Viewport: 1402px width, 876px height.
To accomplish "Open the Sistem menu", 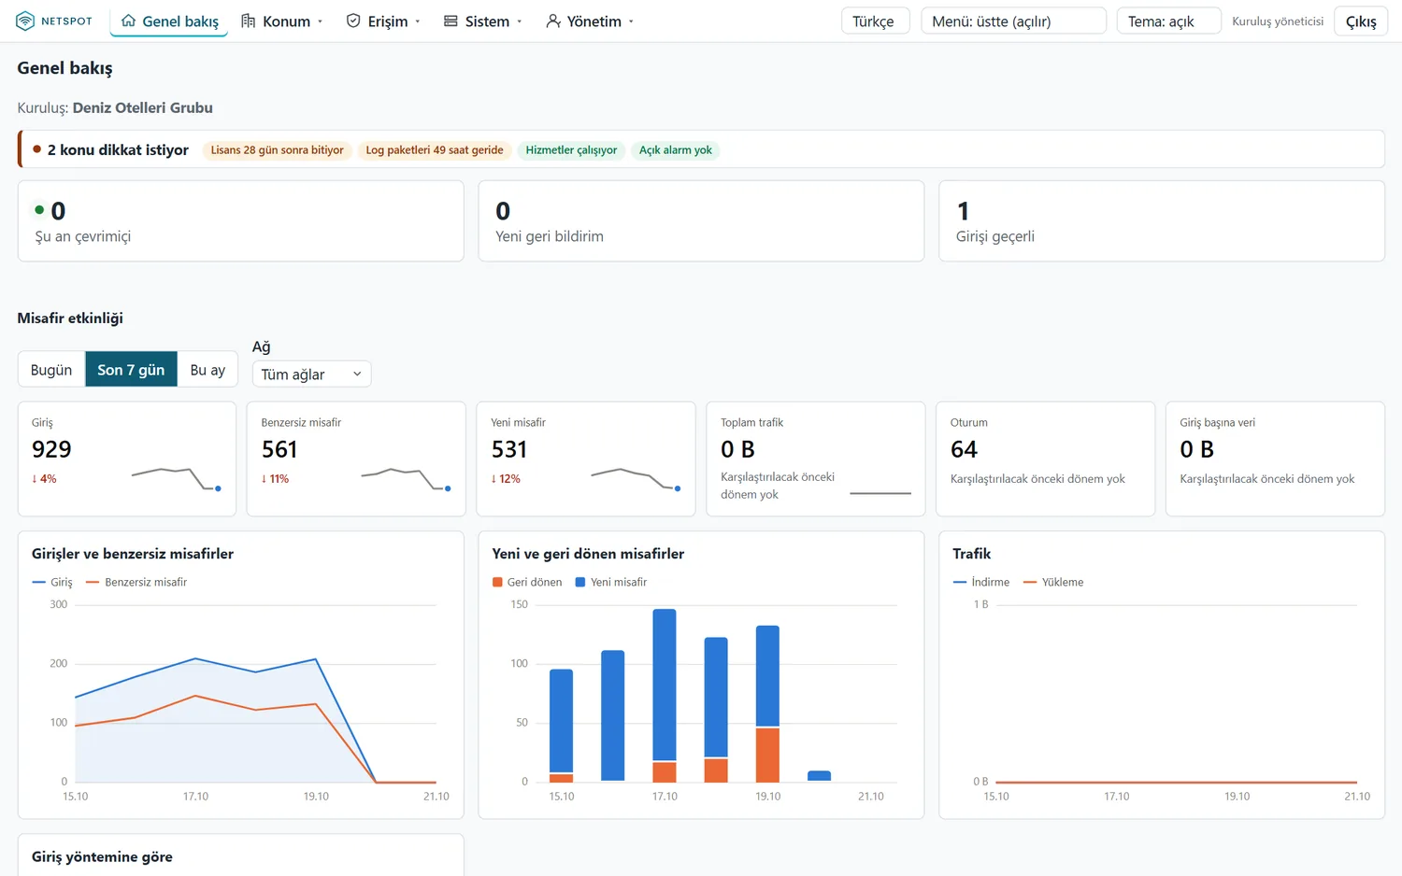I will point(482,21).
